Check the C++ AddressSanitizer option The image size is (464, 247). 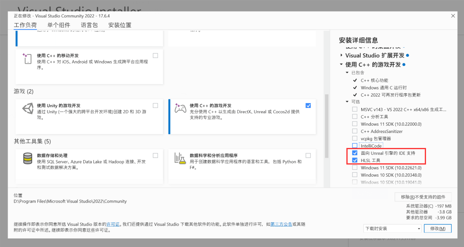354,131
